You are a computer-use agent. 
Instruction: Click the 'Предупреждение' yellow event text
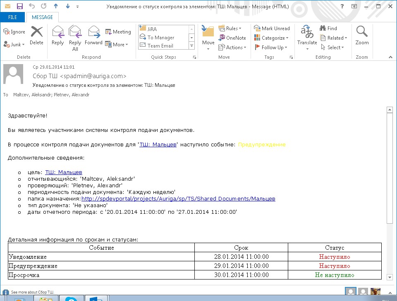point(262,145)
